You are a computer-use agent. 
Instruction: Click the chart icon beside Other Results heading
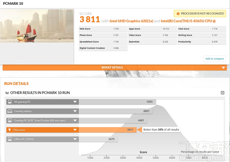tap(7, 93)
